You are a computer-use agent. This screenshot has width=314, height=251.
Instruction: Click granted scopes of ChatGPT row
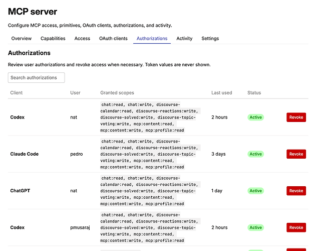click(x=150, y=191)
